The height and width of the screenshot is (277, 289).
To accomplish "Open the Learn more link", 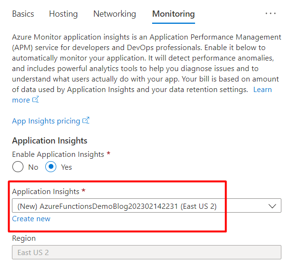I will tap(262, 90).
